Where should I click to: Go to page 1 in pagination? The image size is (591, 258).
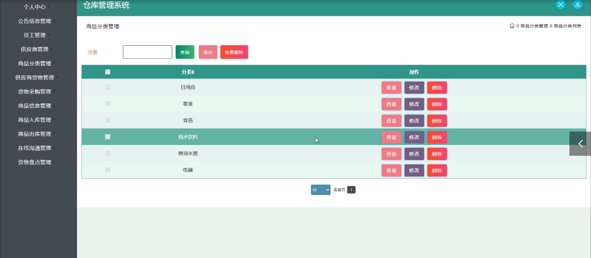351,190
